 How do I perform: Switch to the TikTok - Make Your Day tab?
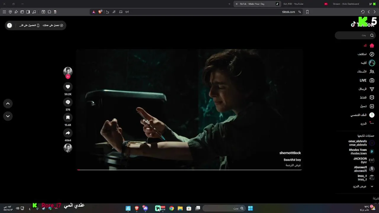click(x=256, y=4)
